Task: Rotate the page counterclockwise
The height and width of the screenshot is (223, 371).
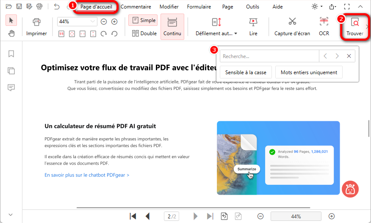Action: pyautogui.click(x=114, y=34)
